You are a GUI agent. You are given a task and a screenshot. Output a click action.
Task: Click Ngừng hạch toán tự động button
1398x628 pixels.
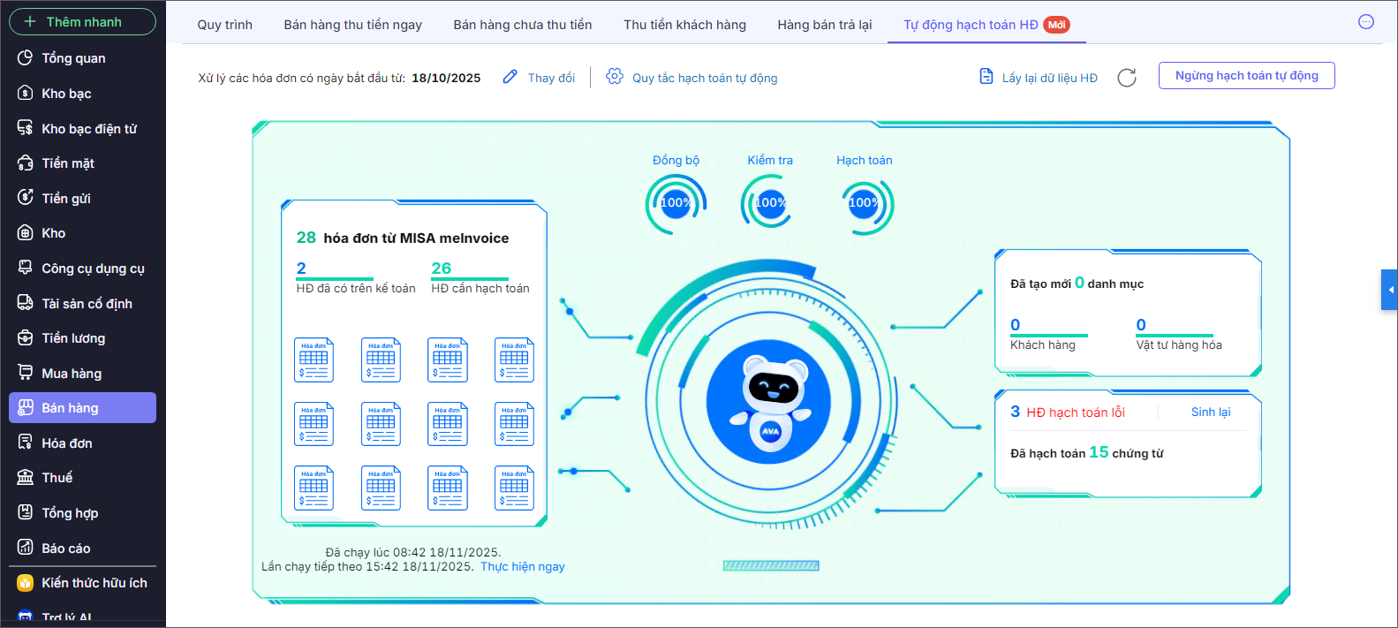[1246, 76]
